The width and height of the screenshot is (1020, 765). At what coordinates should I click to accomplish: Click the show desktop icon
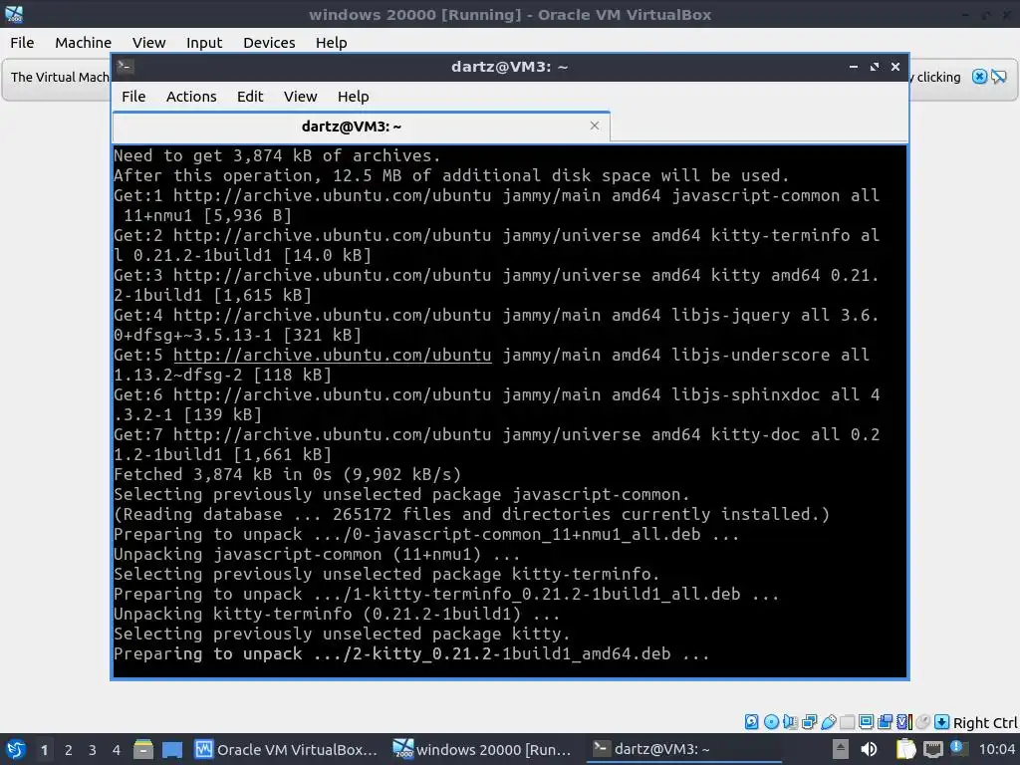click(171, 750)
